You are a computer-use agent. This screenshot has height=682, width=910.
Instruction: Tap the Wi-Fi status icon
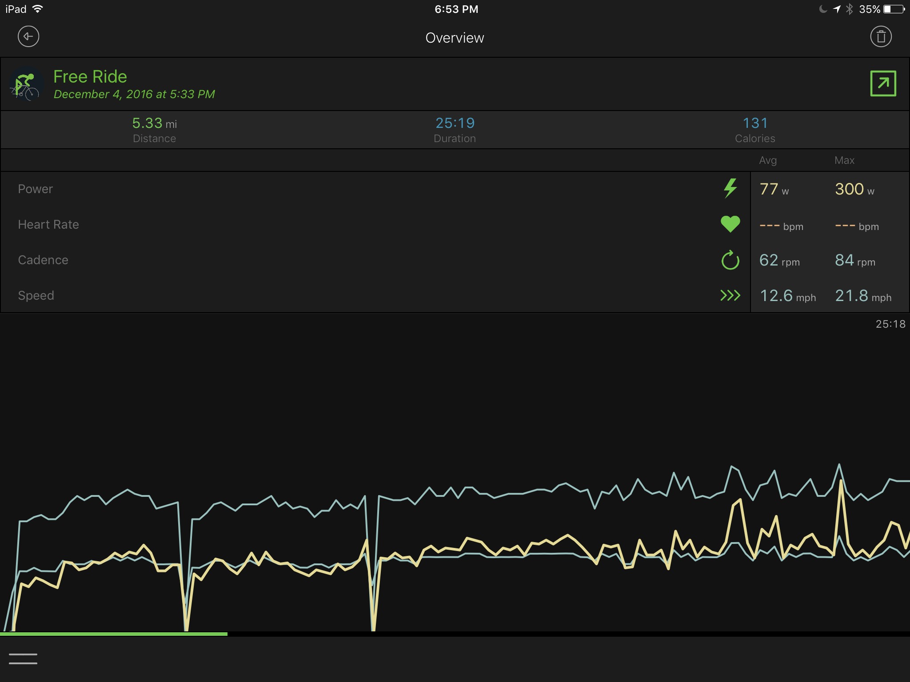pos(38,9)
